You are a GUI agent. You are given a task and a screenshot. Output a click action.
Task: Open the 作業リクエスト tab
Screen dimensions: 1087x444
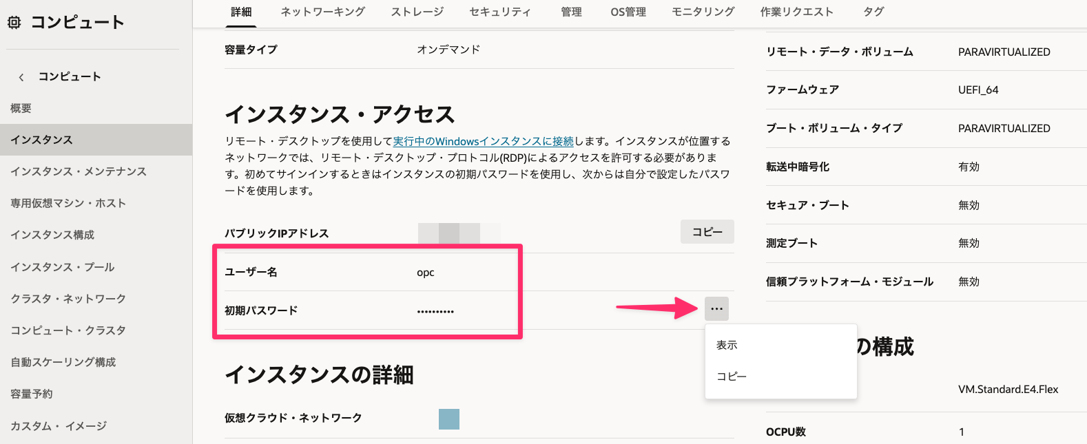point(797,12)
